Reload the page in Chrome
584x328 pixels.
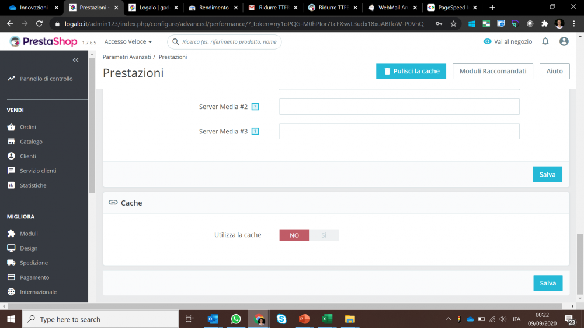coord(39,24)
